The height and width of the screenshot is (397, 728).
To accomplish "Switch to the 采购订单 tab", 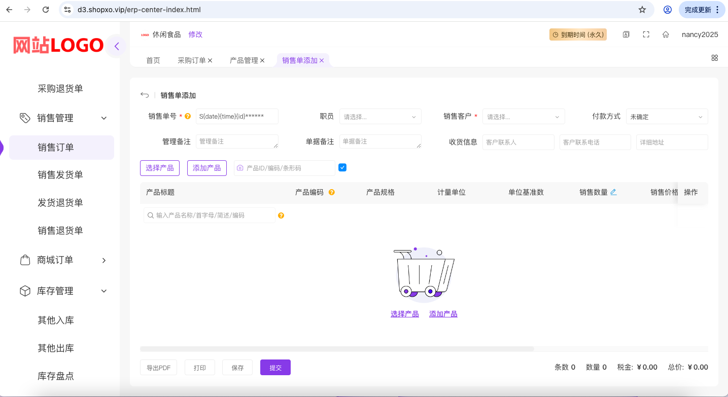I will [x=192, y=60].
